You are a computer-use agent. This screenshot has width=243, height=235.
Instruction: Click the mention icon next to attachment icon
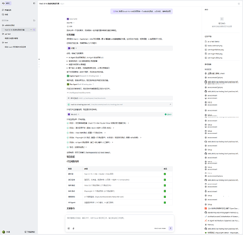(x=73, y=228)
